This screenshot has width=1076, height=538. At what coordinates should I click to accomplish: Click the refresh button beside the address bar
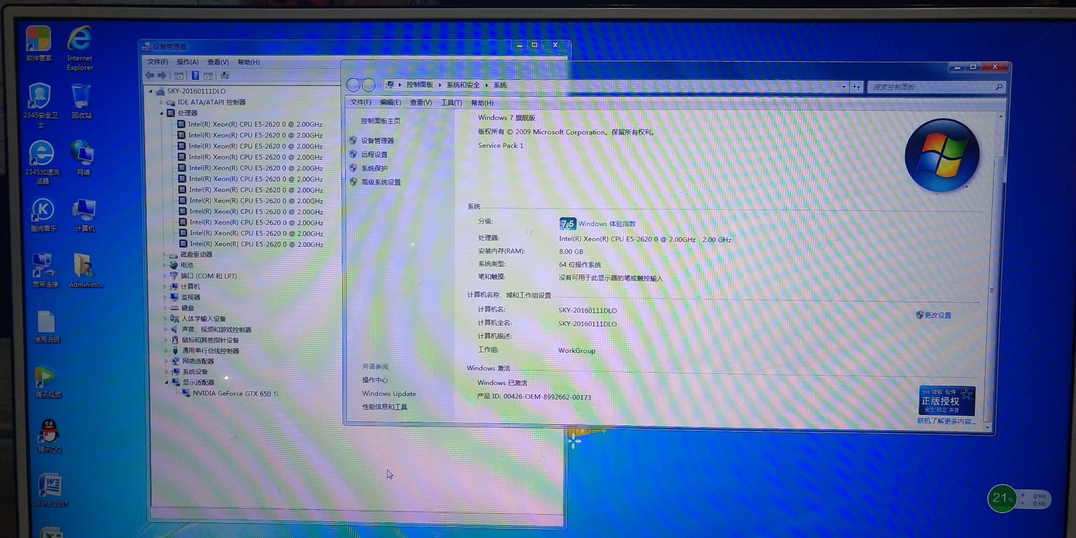click(x=856, y=87)
